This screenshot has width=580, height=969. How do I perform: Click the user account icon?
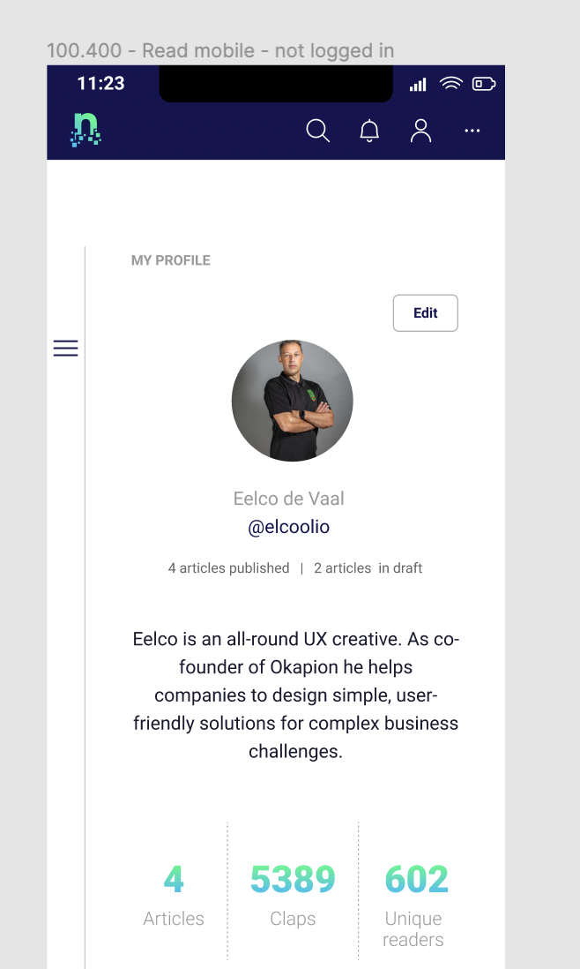pyautogui.click(x=421, y=131)
